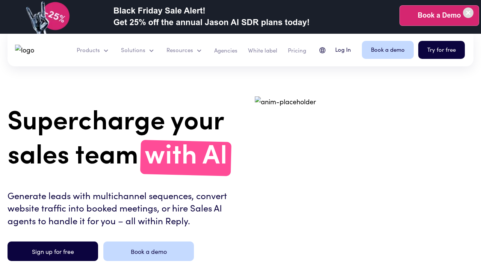Click the hero Book a demo button
The height and width of the screenshot is (270, 481).
pyautogui.click(x=148, y=251)
